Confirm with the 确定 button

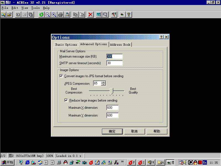point(112,131)
